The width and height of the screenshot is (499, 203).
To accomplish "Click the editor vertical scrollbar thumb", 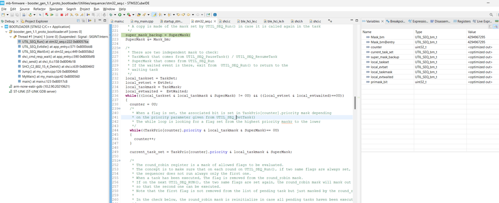I will pos(355,102).
